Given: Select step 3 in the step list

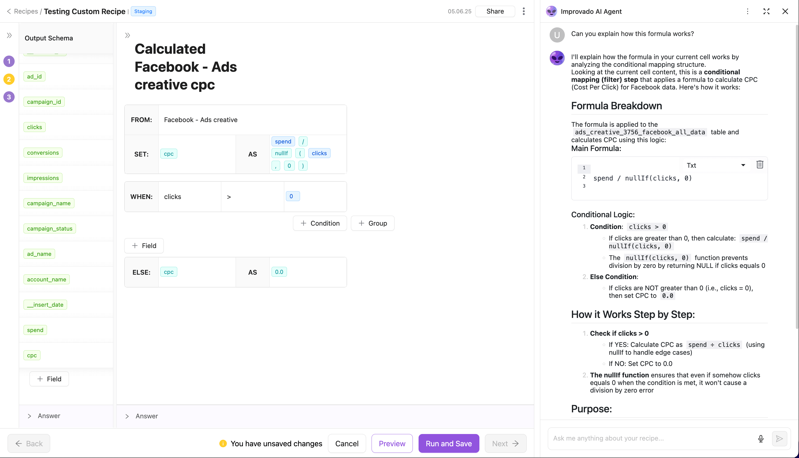Looking at the screenshot, I should [9, 97].
